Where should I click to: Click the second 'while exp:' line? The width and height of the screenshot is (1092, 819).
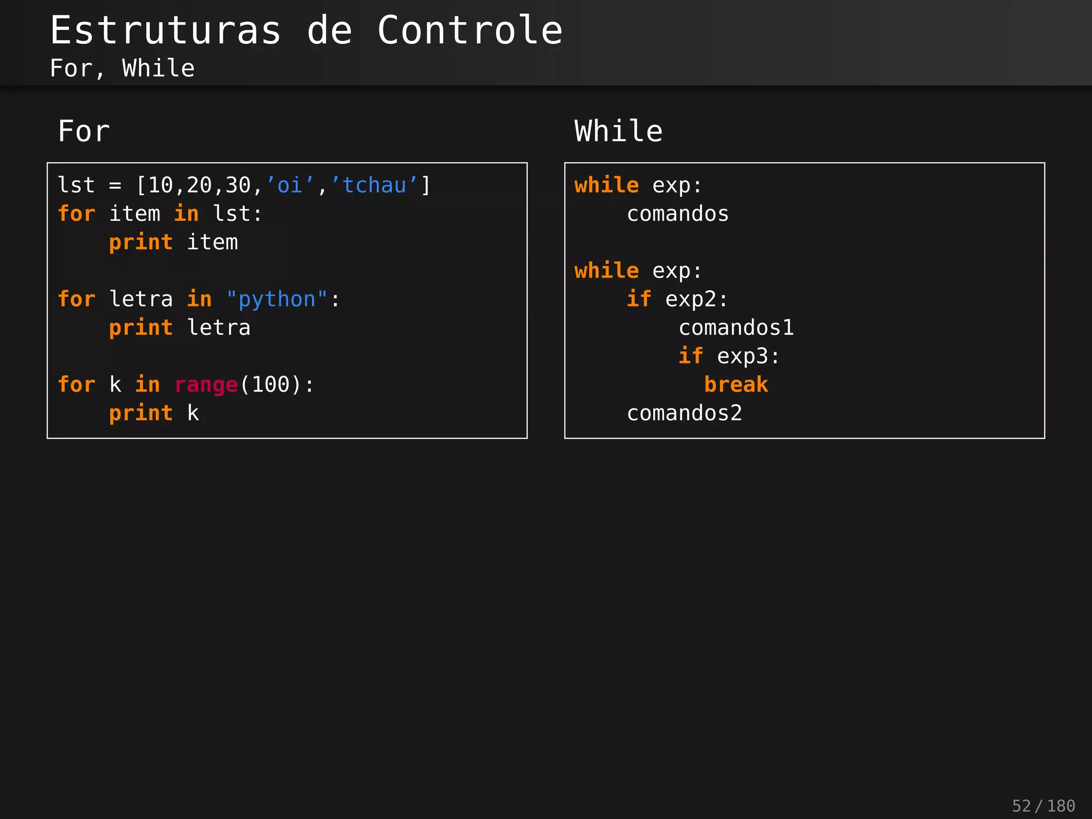(x=638, y=271)
